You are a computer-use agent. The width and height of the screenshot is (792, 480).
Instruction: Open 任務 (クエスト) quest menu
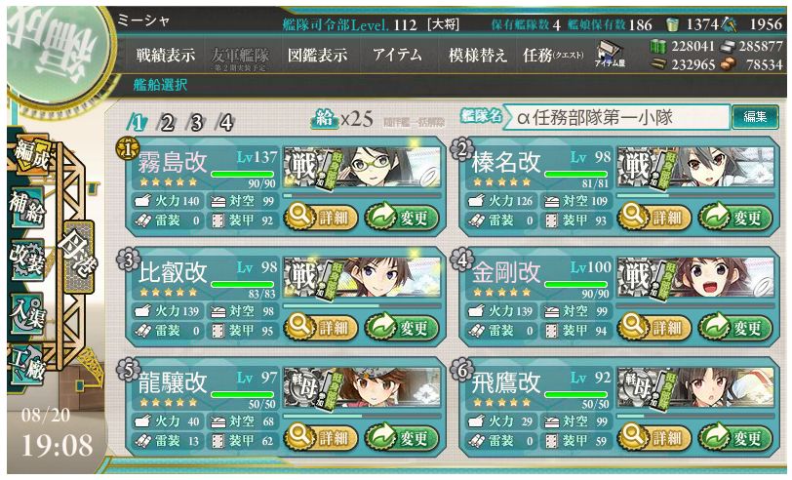(553, 55)
